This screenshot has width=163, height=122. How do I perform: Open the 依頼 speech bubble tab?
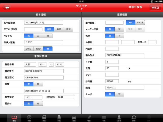pyautogui.click(x=134, y=118)
